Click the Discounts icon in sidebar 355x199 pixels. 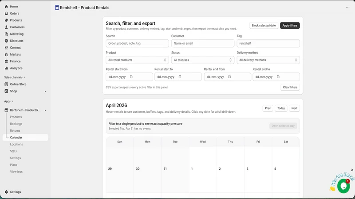pyautogui.click(x=6, y=41)
